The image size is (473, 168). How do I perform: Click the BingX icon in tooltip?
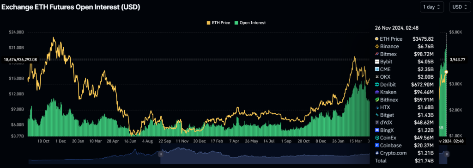[377, 130]
